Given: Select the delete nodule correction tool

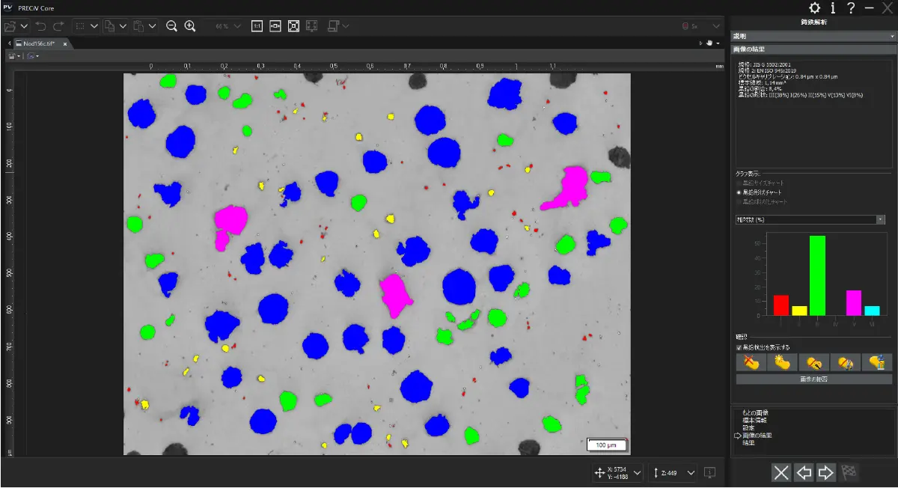Looking at the screenshot, I should 750,362.
